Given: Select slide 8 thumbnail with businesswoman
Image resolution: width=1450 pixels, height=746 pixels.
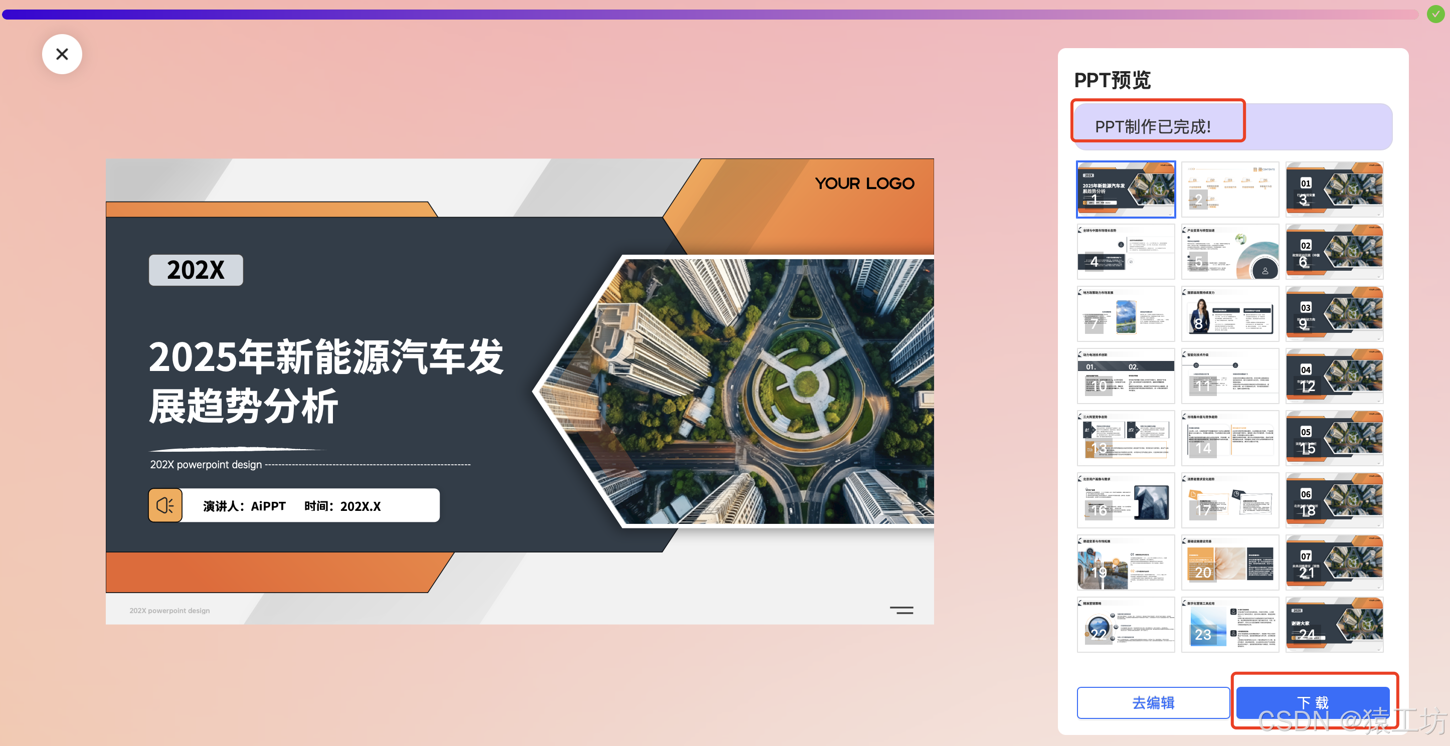Looking at the screenshot, I should point(1230,314).
